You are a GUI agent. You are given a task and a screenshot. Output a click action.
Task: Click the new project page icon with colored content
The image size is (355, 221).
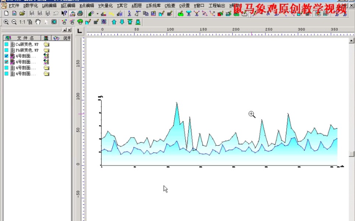(14, 13)
